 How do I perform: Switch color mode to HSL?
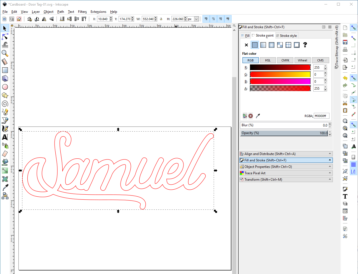268,60
